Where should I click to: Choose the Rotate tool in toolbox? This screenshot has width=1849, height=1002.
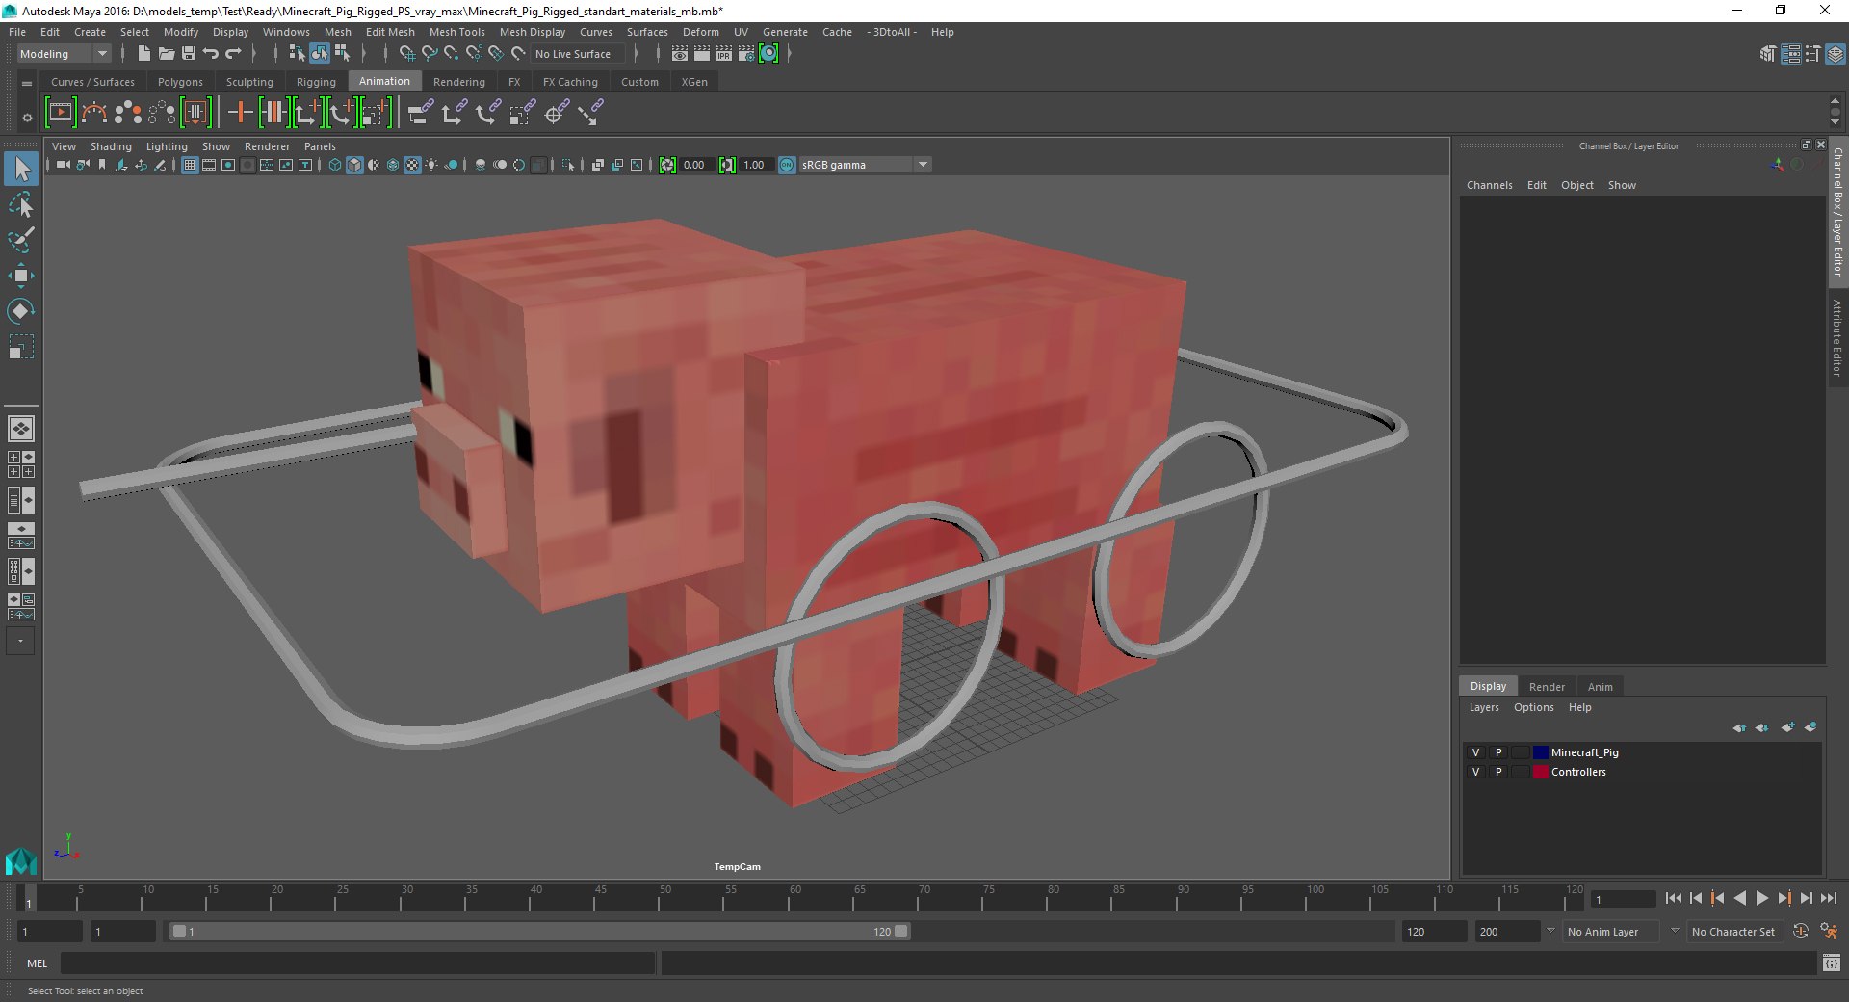pos(21,311)
